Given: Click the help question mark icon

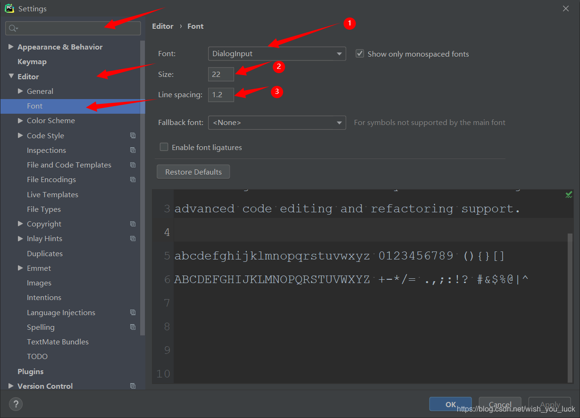Looking at the screenshot, I should pos(16,404).
